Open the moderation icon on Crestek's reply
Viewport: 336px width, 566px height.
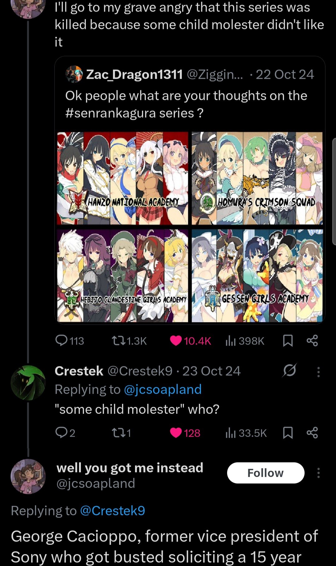coord(291,371)
